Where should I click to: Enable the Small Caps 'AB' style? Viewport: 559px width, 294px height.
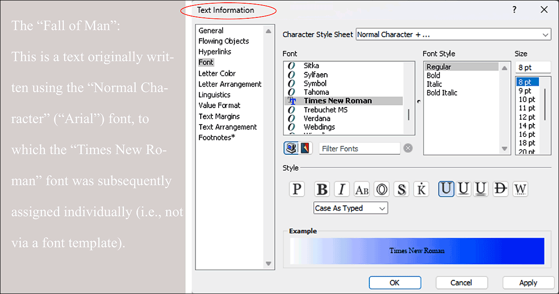click(x=362, y=189)
